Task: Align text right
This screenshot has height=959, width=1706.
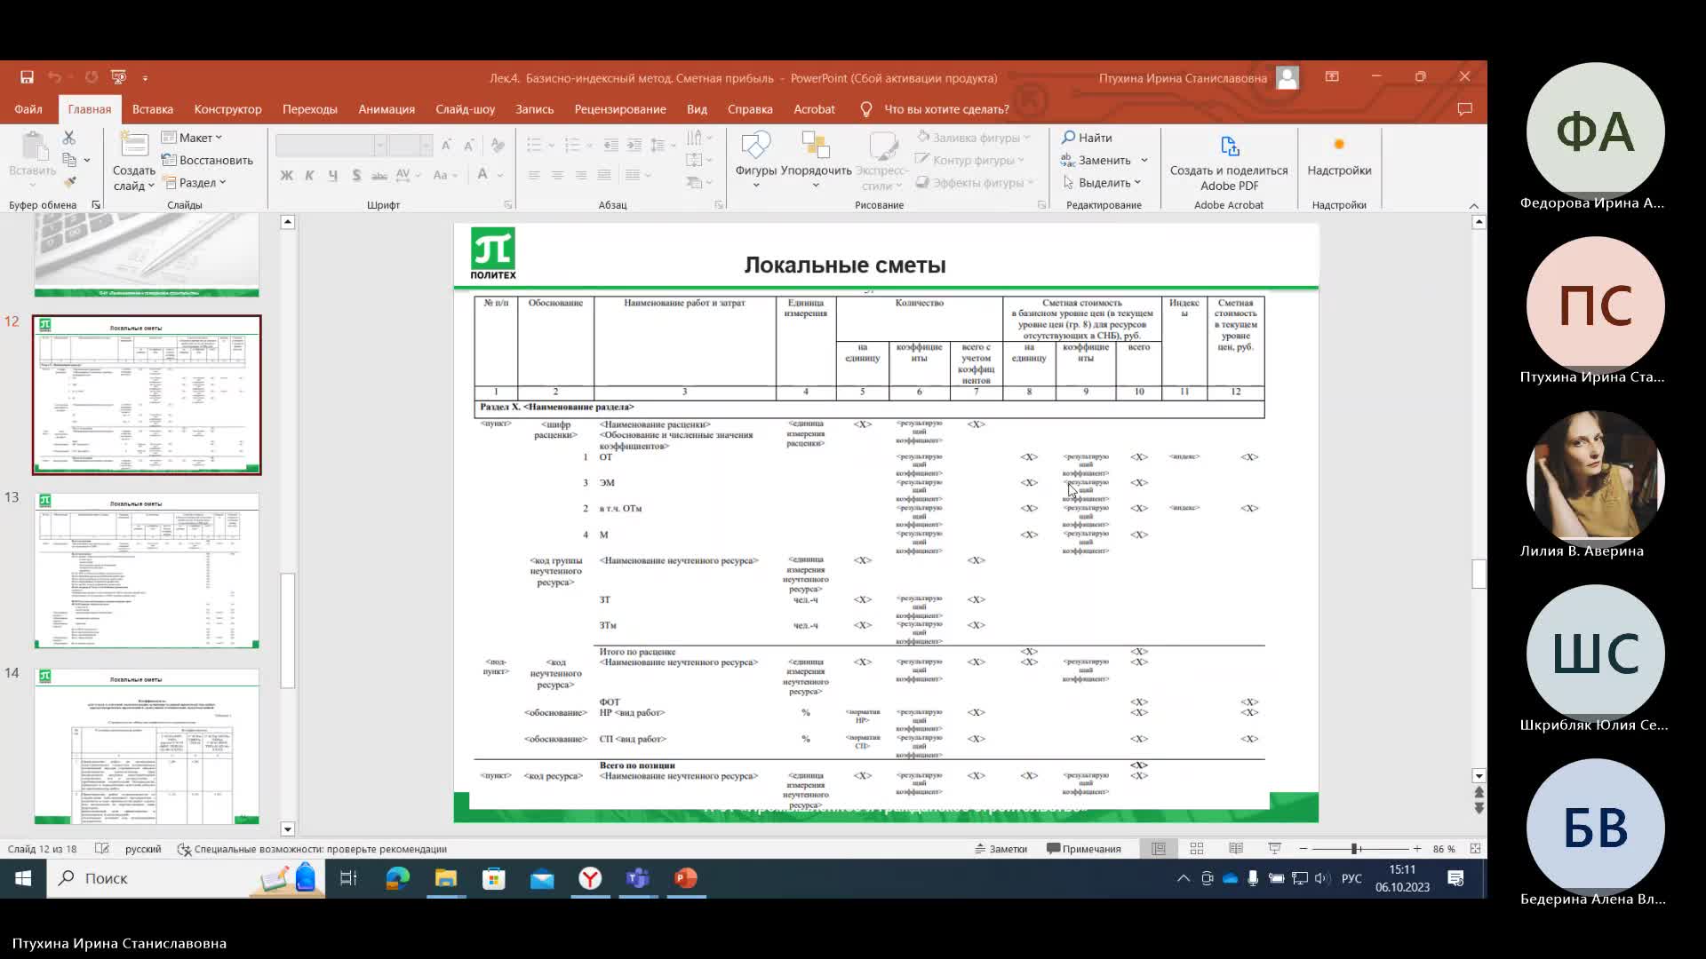Action: [x=580, y=175]
